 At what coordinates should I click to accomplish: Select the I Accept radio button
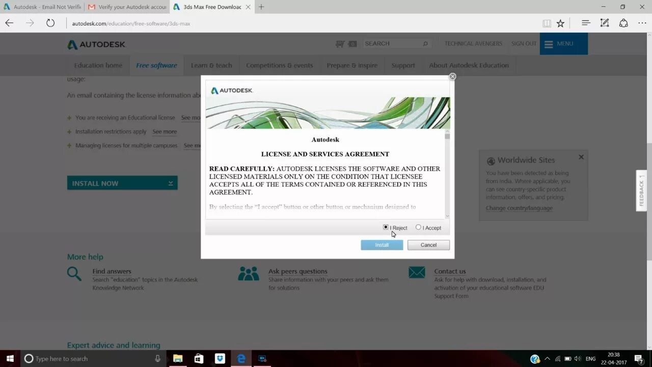click(418, 227)
